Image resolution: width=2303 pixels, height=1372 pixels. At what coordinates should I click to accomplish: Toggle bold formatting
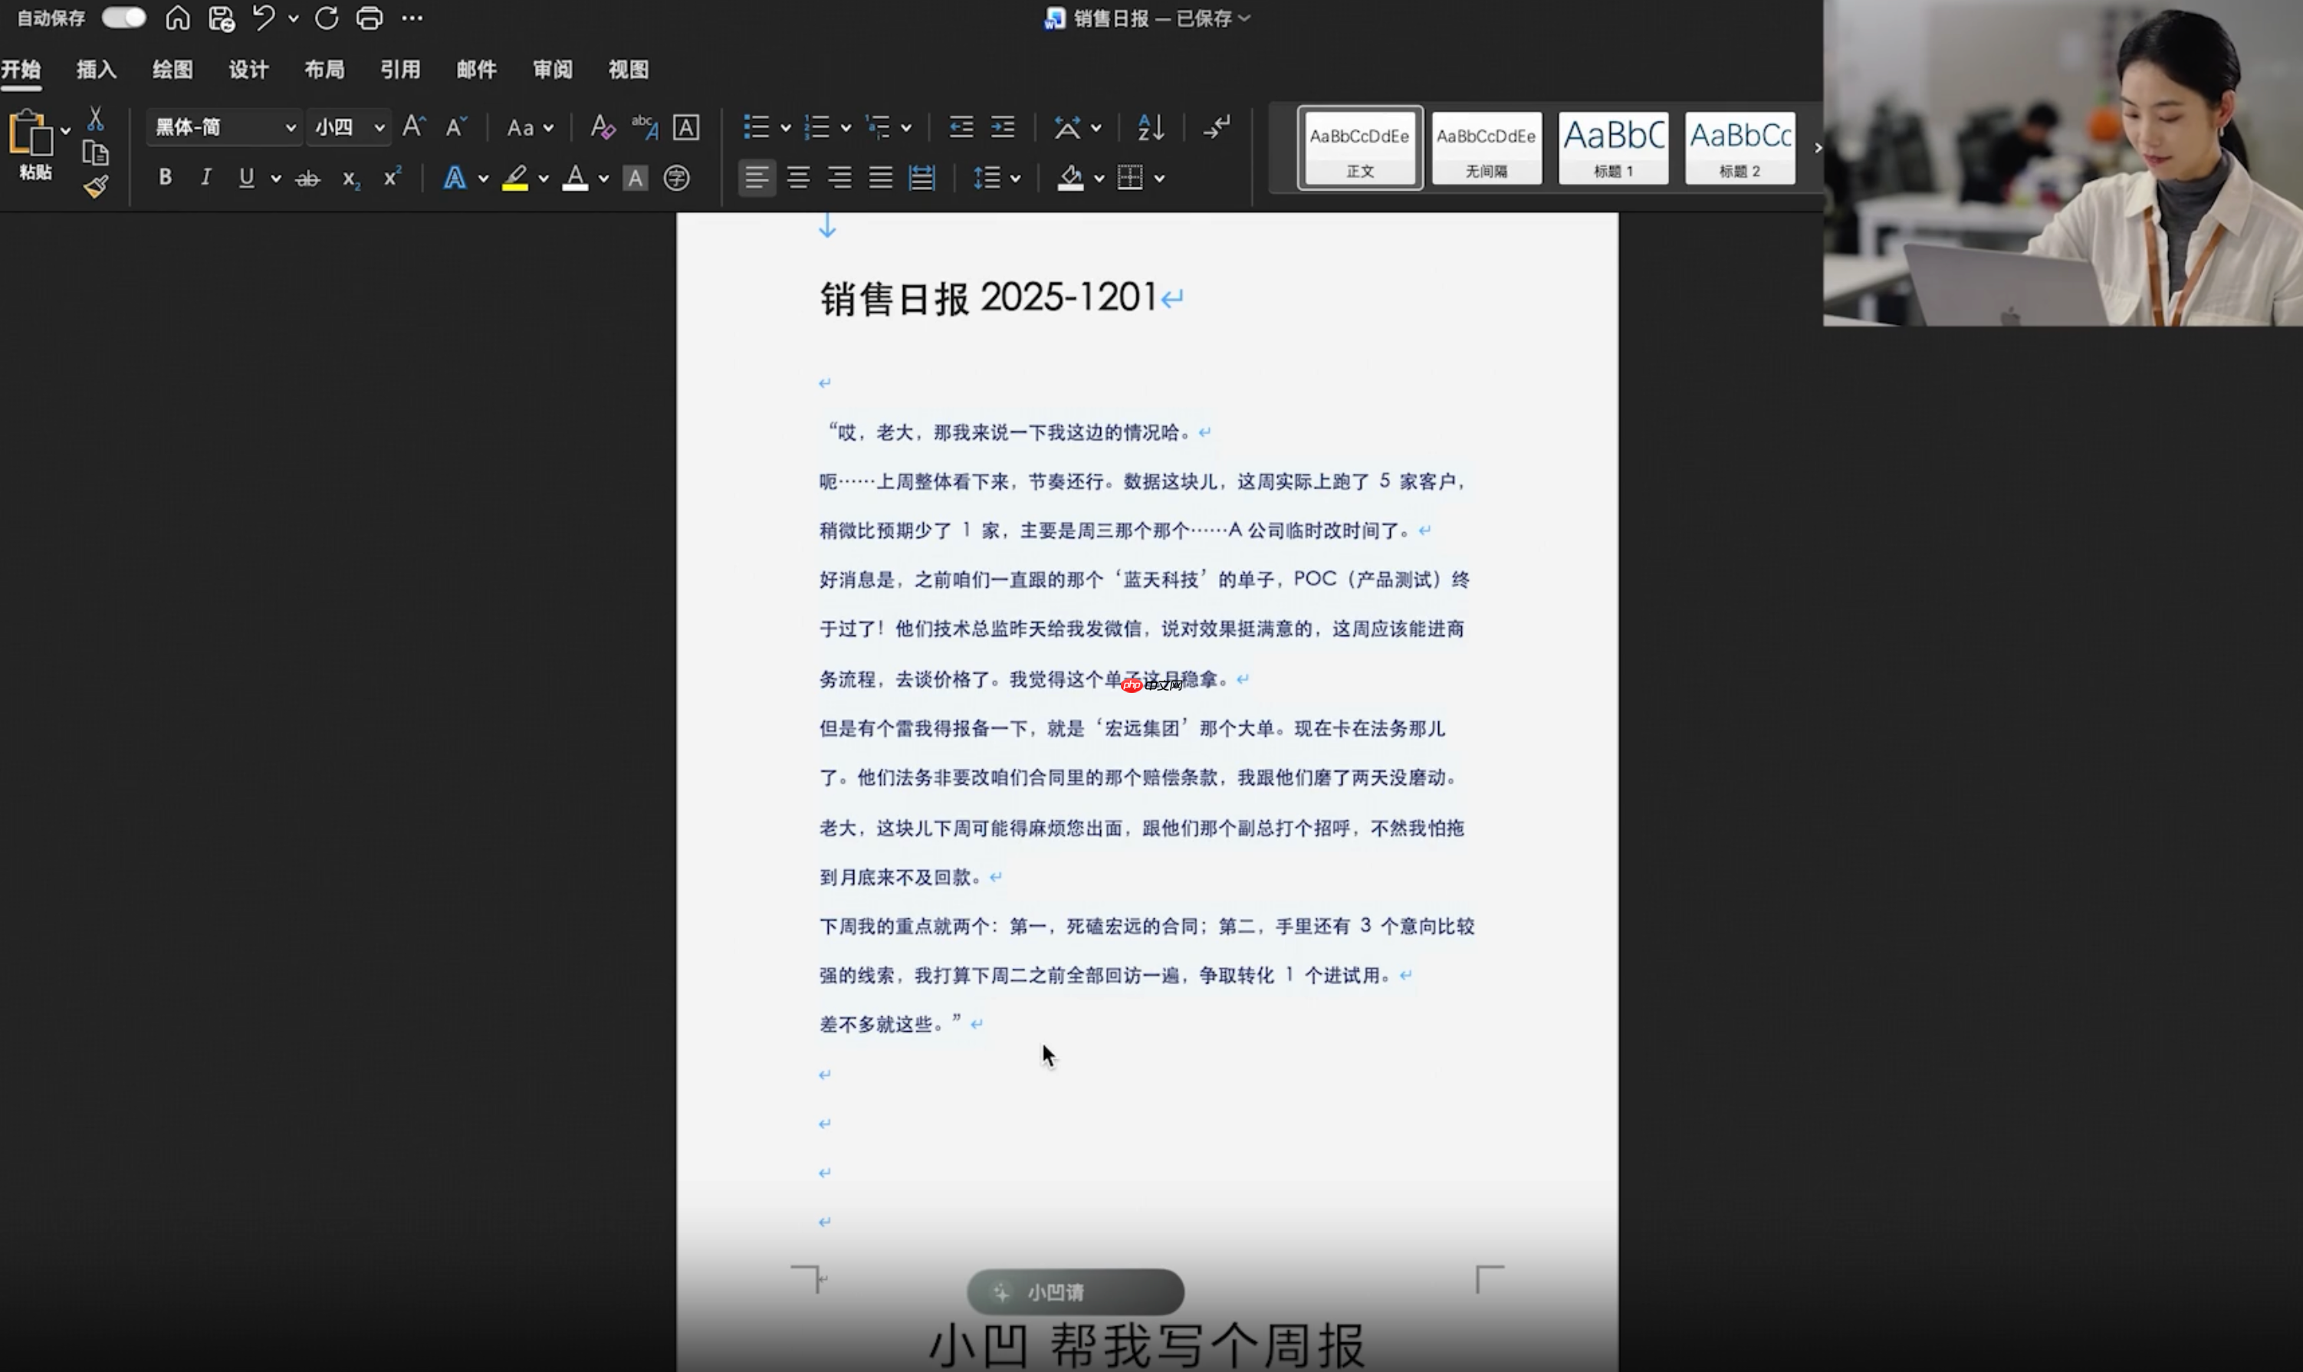[165, 178]
